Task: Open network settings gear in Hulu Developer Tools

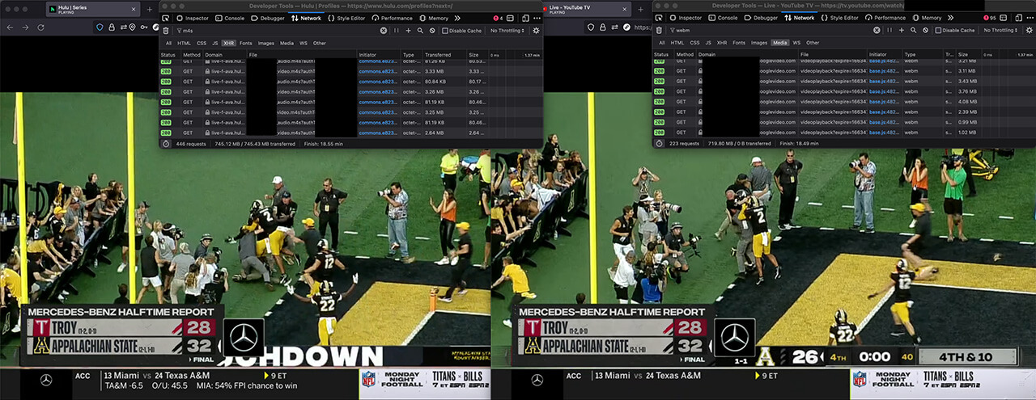Action: [536, 31]
